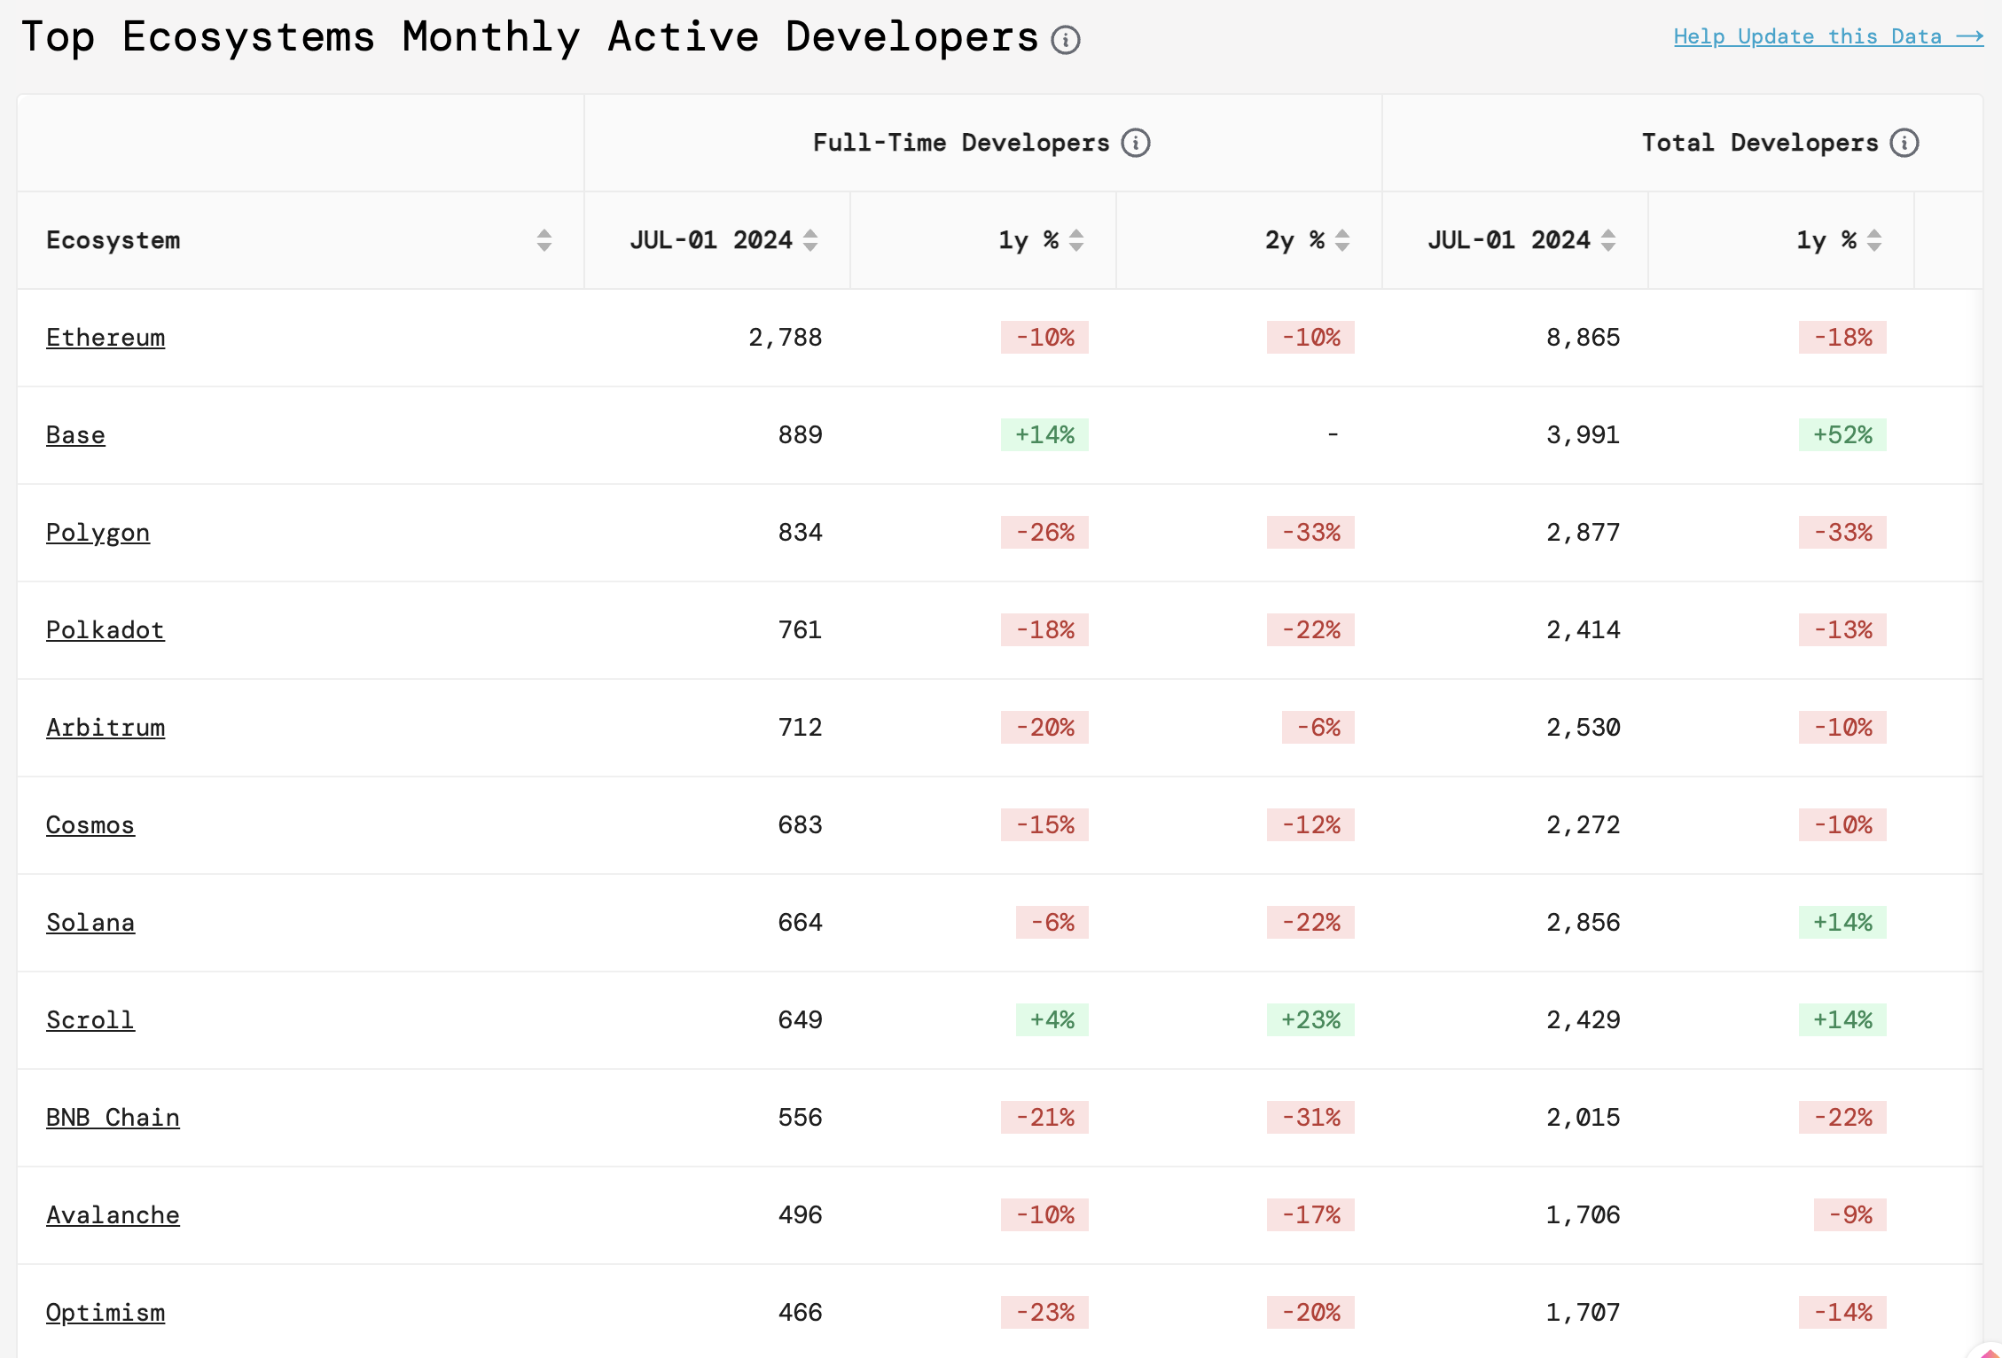Select Scroll total developers 2,429
This screenshot has height=1358, width=2002.
click(x=1584, y=1020)
